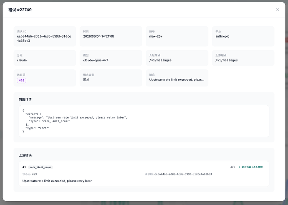Click the JSON "type": "rate_limit_error" line

pyautogui.click(x=49, y=121)
